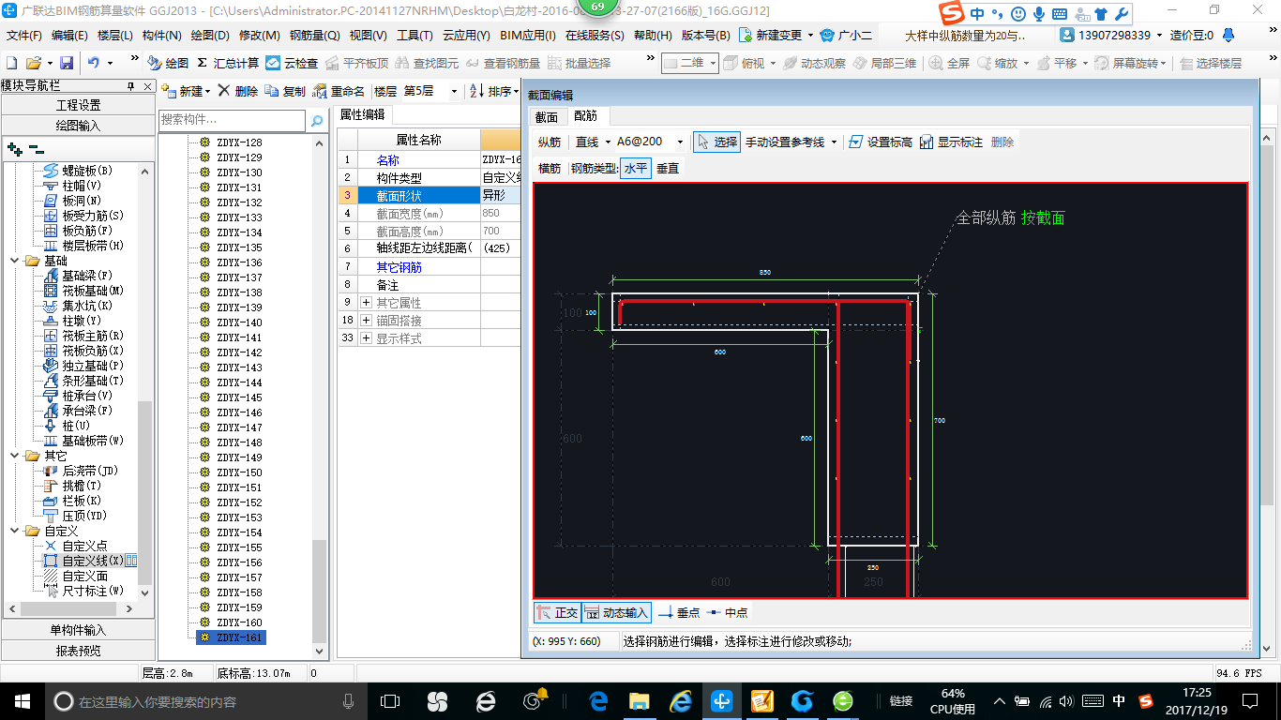Run 汇总计算 summary calculation
The width and height of the screenshot is (1281, 720).
pyautogui.click(x=228, y=63)
